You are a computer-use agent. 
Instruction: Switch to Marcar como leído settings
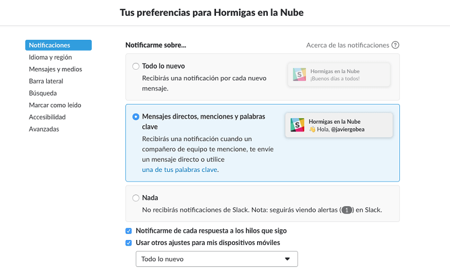click(x=55, y=105)
